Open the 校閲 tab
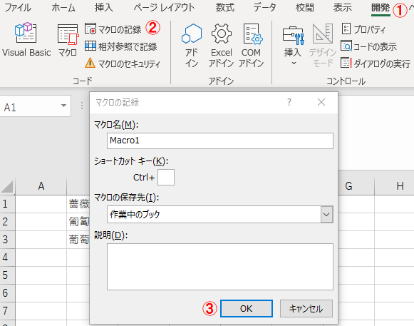414x326 pixels. click(305, 8)
